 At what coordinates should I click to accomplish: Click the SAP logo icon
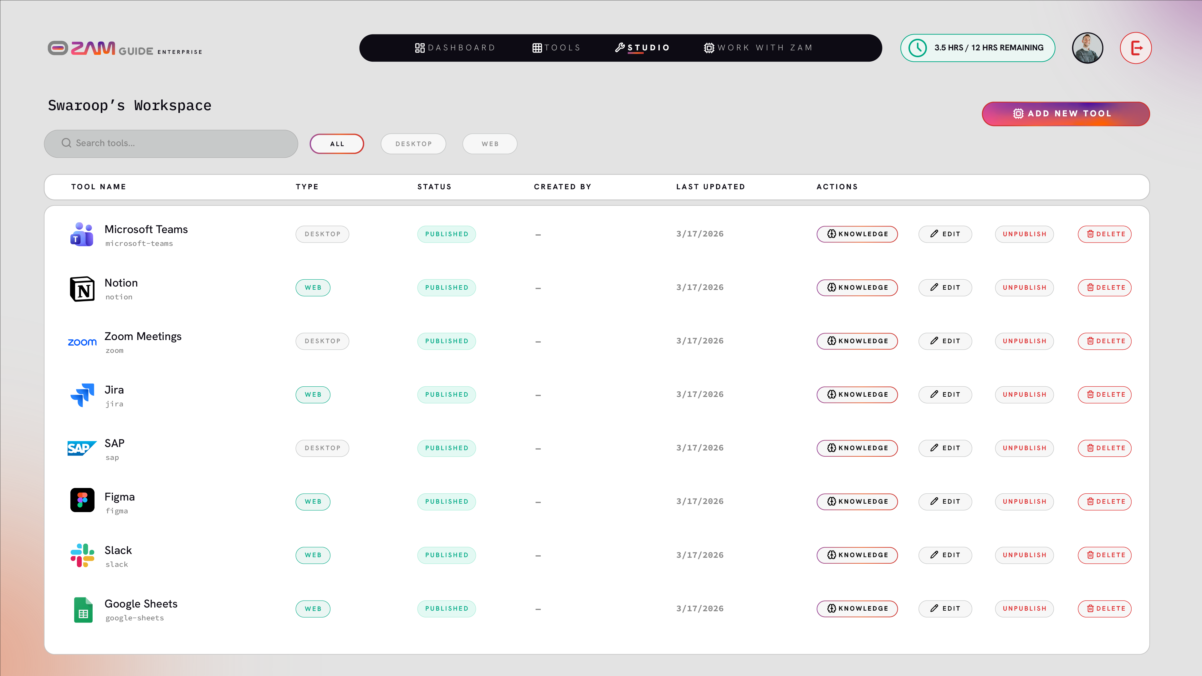[82, 448]
